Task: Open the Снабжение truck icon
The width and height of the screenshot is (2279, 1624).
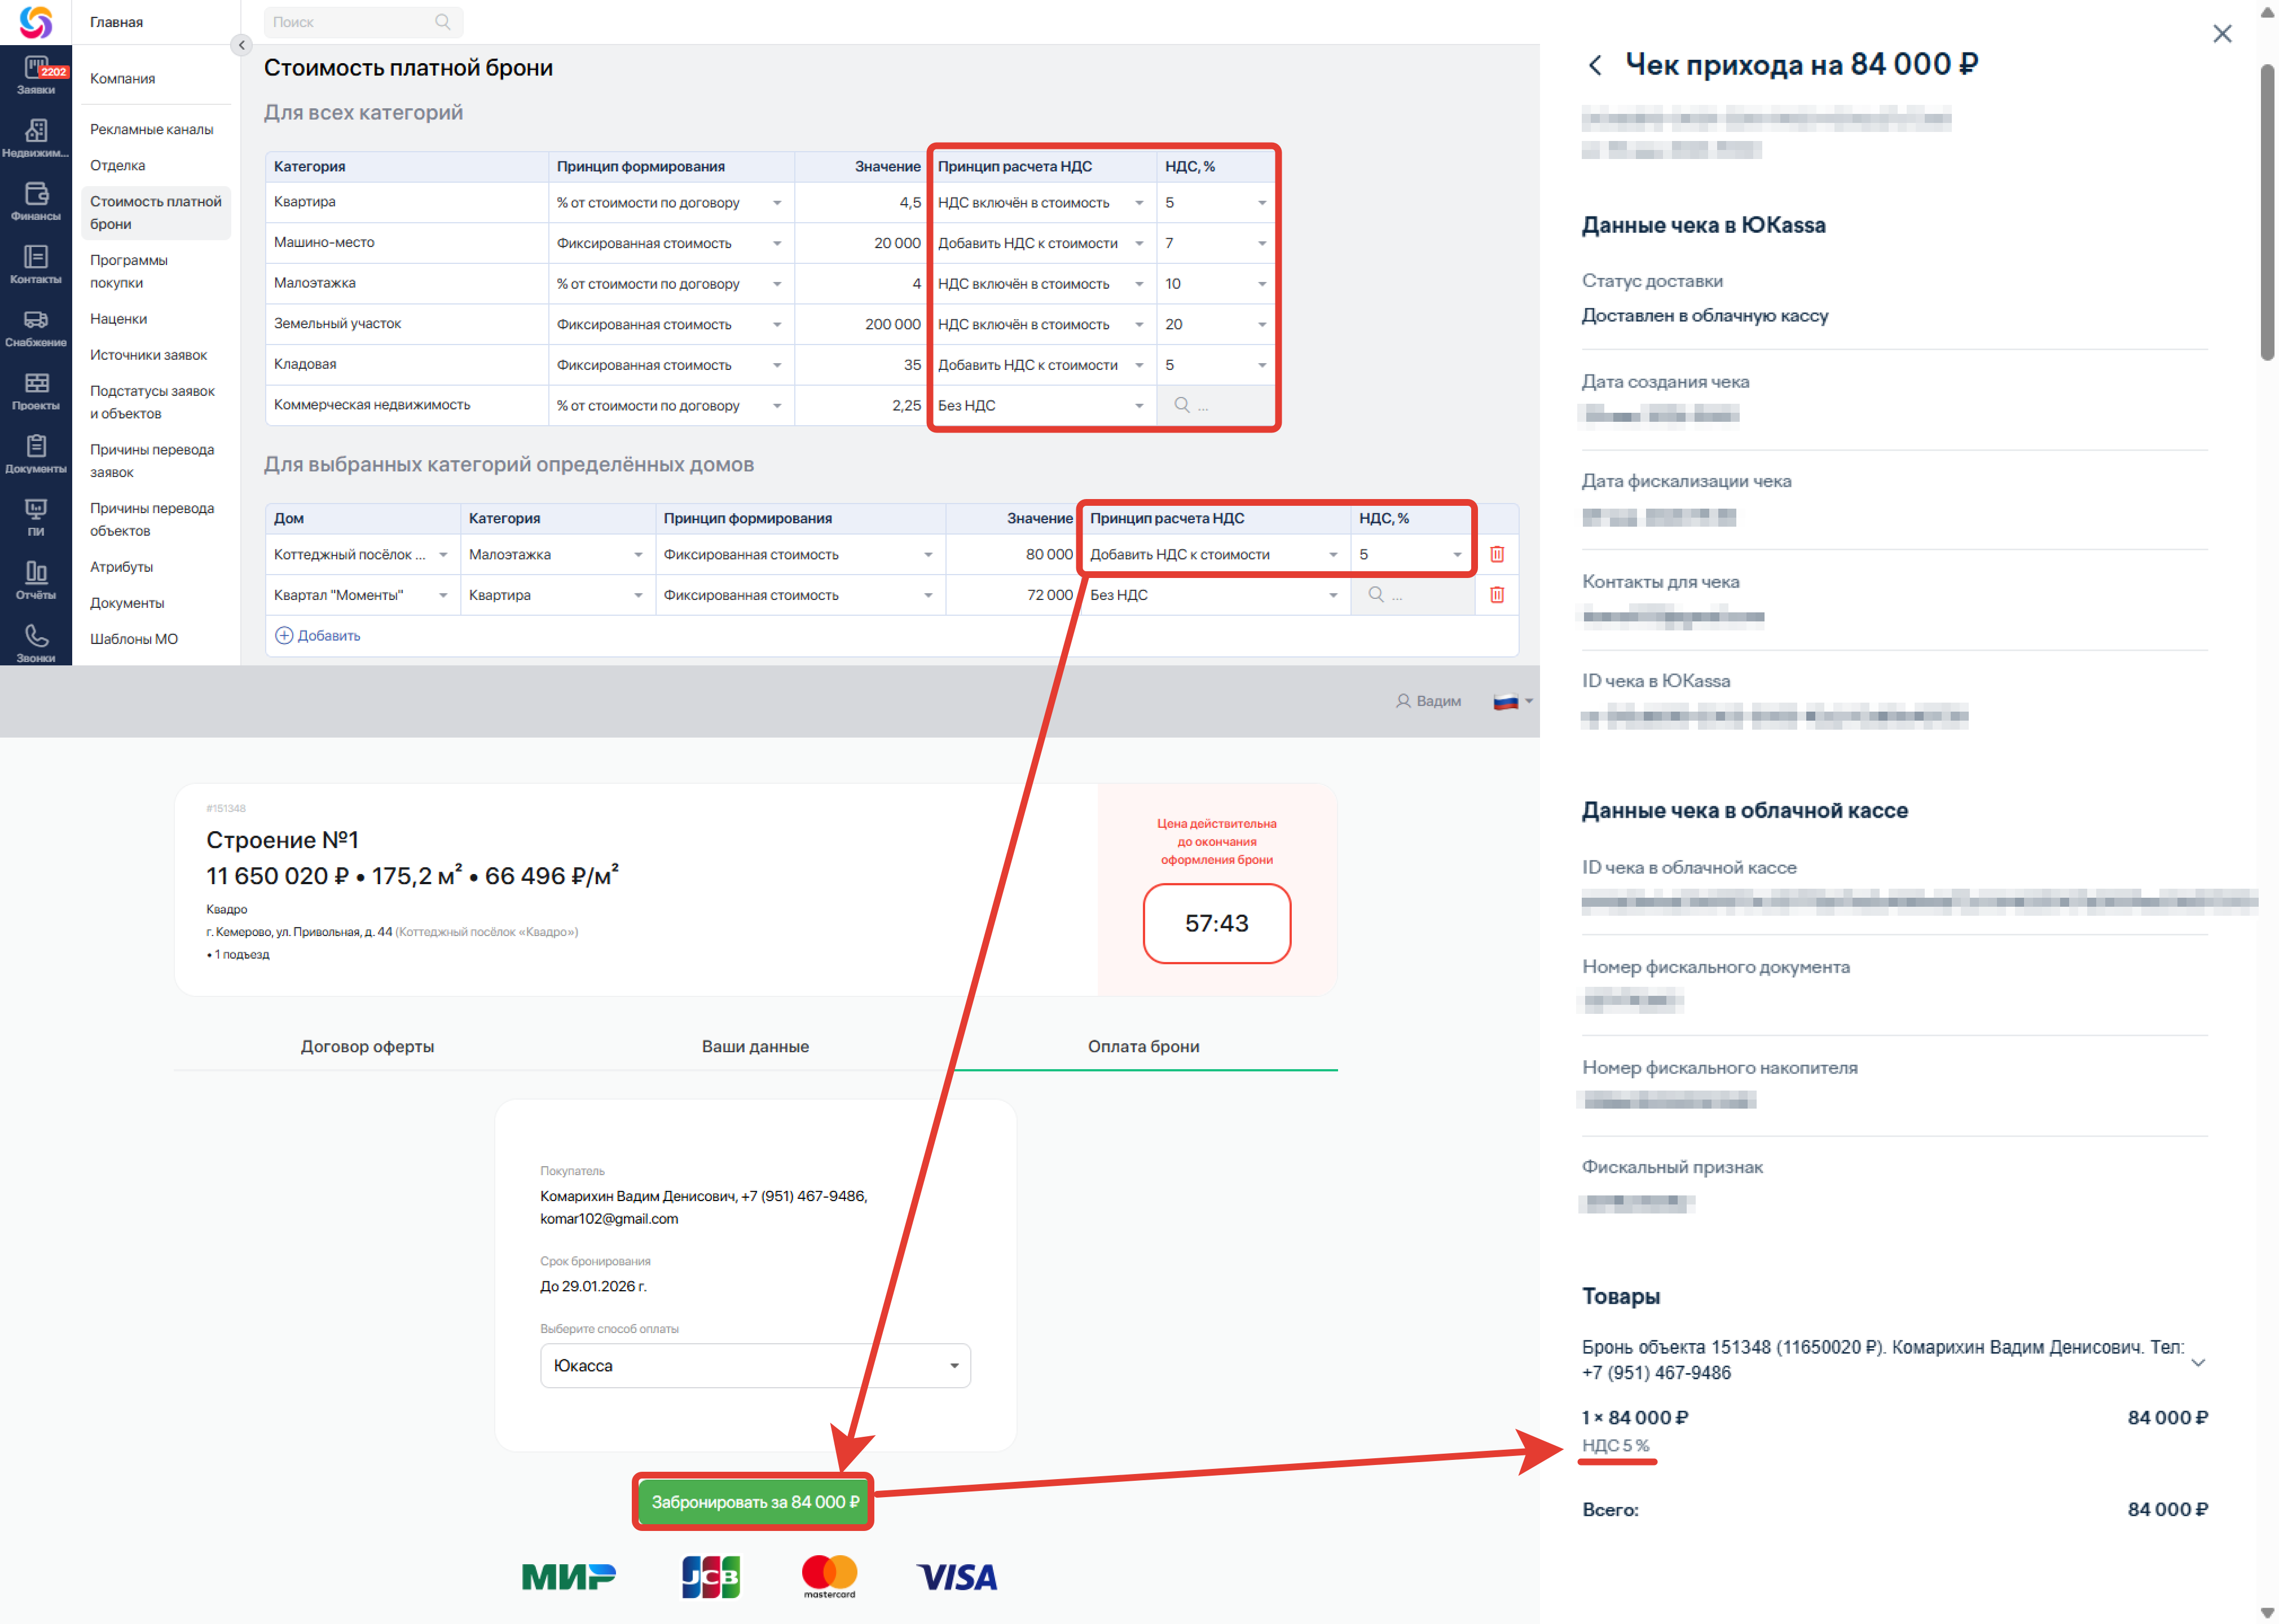Action: click(x=36, y=328)
